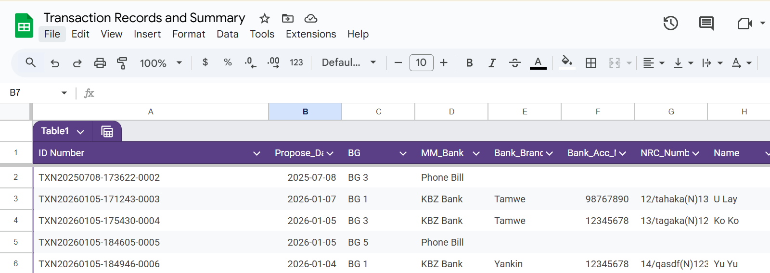Open the MM_Bank column dropdown
The image size is (770, 273).
[x=476, y=153]
